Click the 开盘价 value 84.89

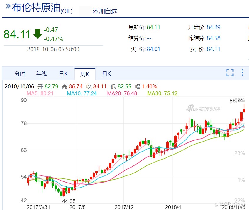click(x=213, y=27)
